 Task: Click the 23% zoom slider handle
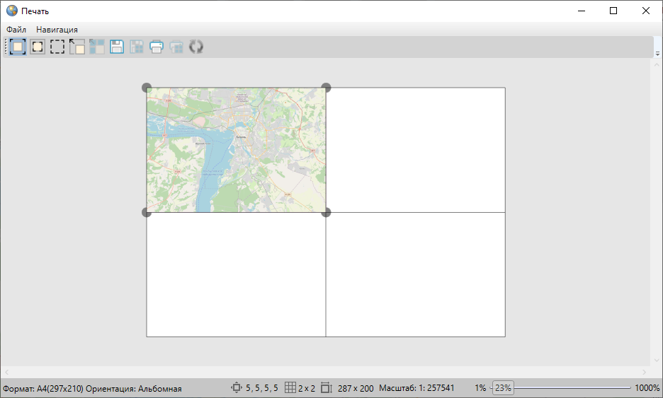503,388
